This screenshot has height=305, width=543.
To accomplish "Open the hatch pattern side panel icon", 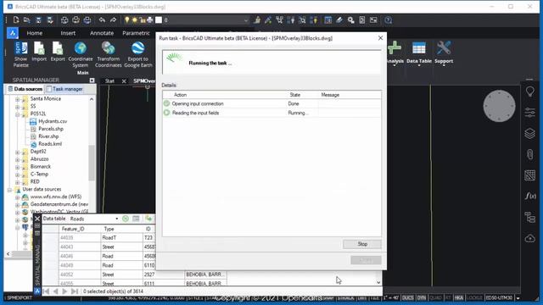I will click(529, 175).
